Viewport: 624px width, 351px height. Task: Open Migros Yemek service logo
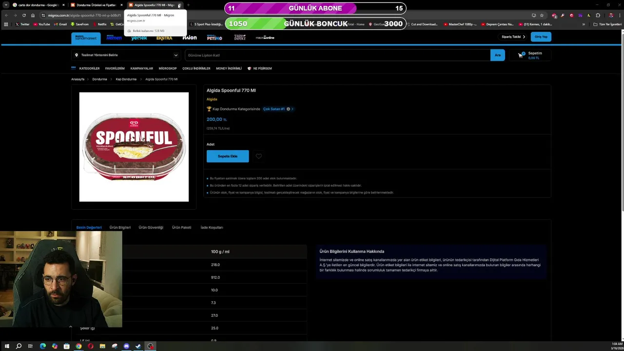pos(139,38)
